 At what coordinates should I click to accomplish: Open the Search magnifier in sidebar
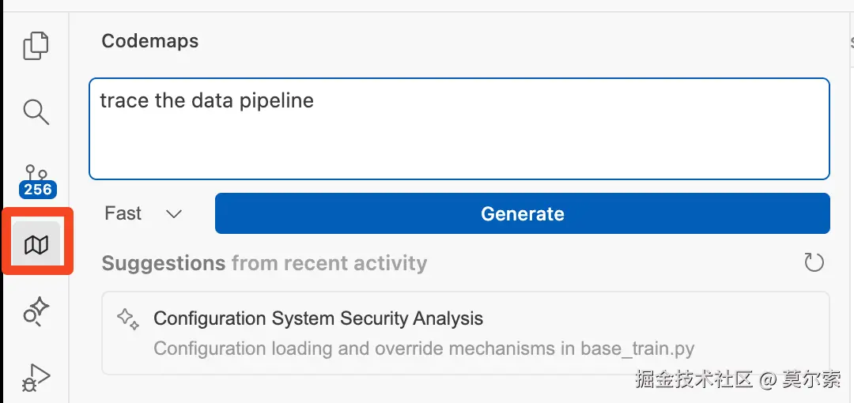click(x=36, y=111)
